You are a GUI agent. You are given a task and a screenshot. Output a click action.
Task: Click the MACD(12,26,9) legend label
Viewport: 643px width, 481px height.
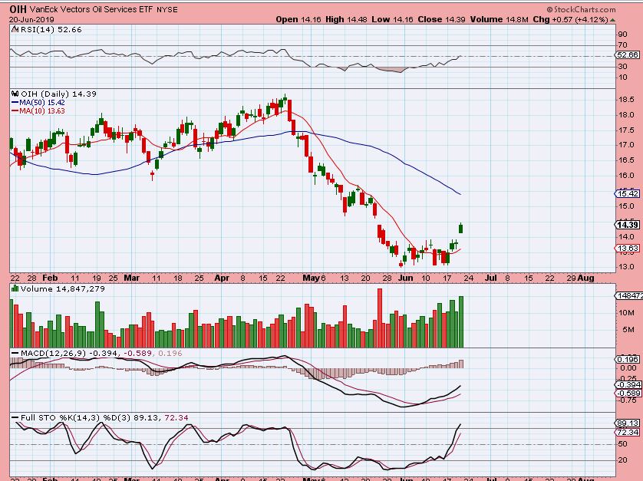tap(53, 353)
